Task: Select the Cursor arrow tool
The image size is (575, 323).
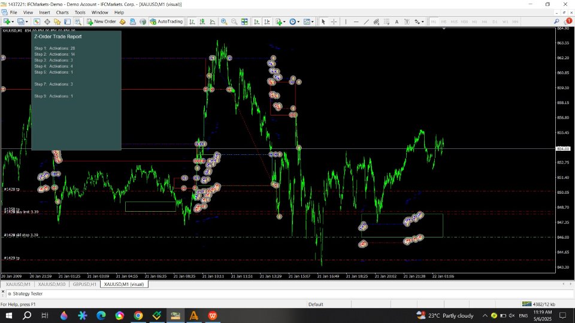Action: pyautogui.click(x=323, y=22)
